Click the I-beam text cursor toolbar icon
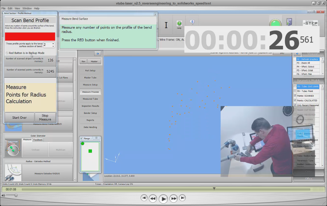327x206 pixels. pos(166,25)
